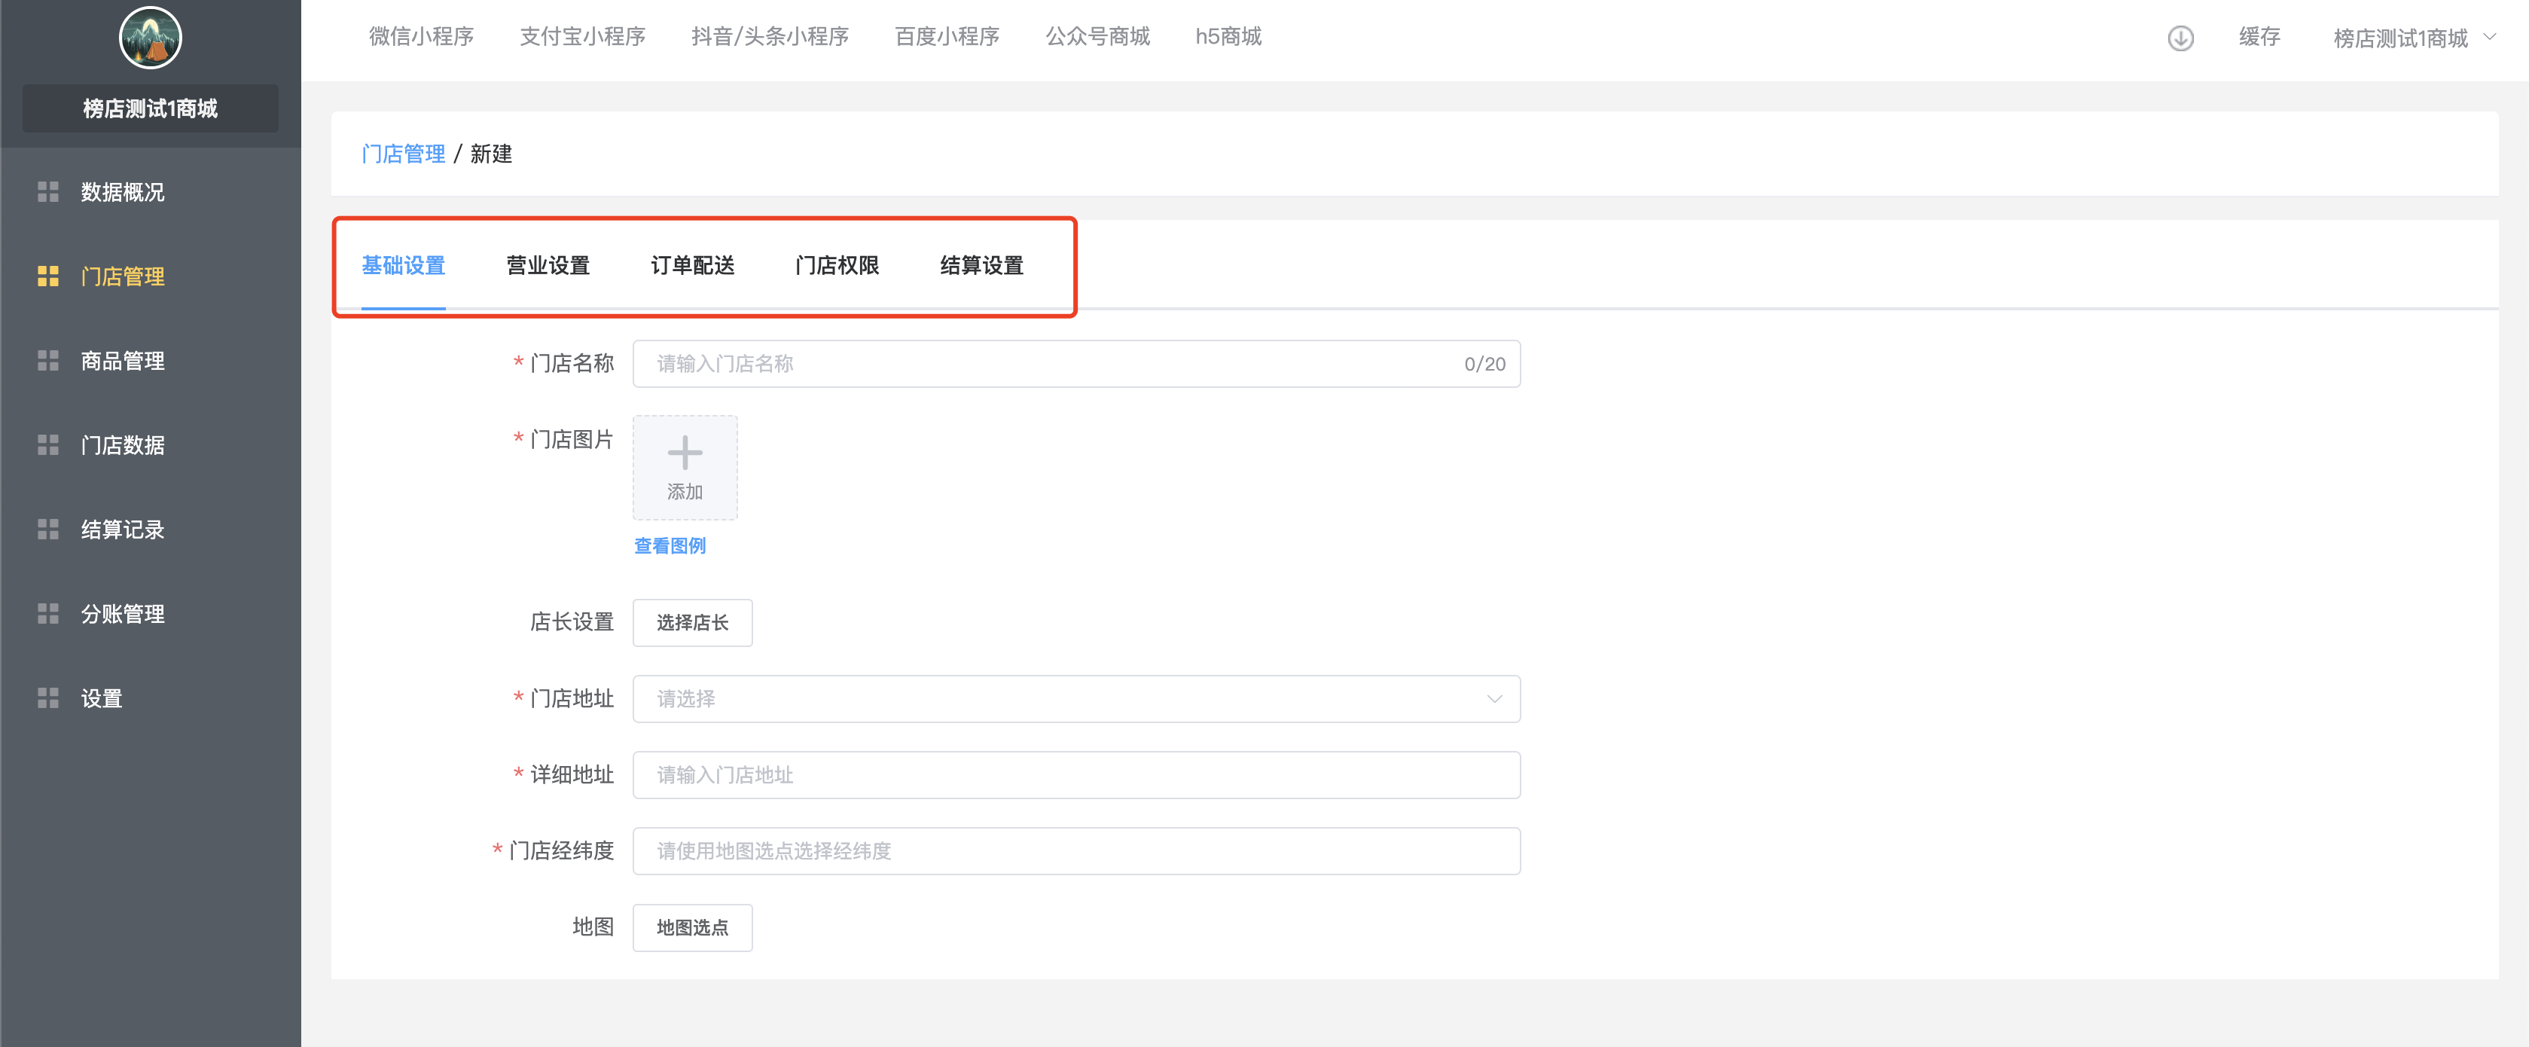The width and height of the screenshot is (2529, 1047).
Task: Open 支付宝小程序 in top navigation
Action: (582, 36)
